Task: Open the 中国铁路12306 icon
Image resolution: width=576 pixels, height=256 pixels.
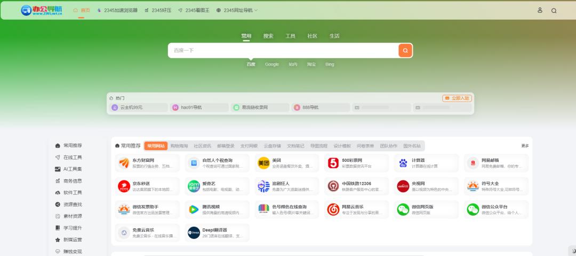Action: [x=333, y=186]
